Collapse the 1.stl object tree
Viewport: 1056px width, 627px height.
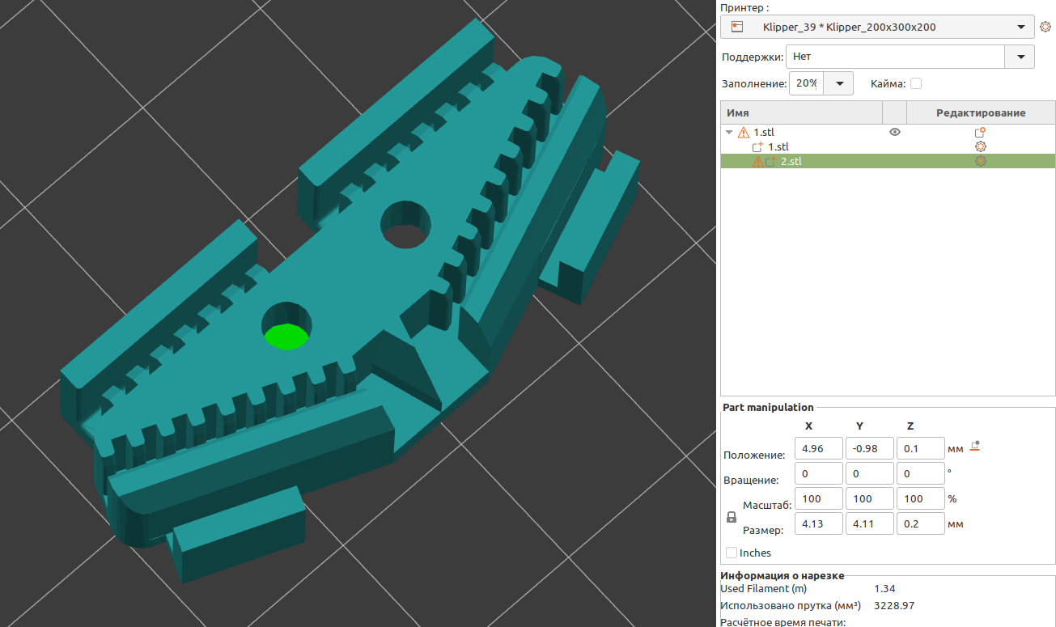(x=729, y=132)
